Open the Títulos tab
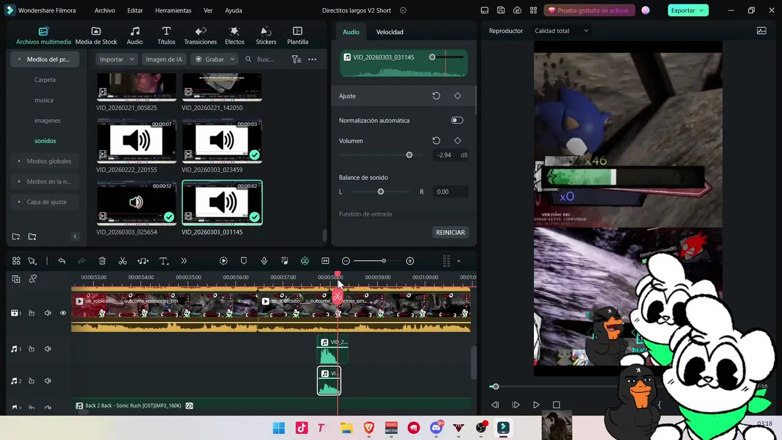Screen dimensions: 782x440 (166, 36)
